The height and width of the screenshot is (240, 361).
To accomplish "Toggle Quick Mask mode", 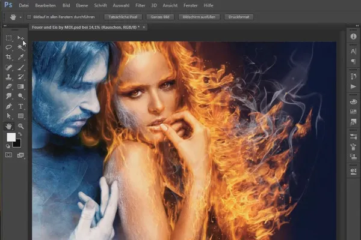I will (9, 155).
